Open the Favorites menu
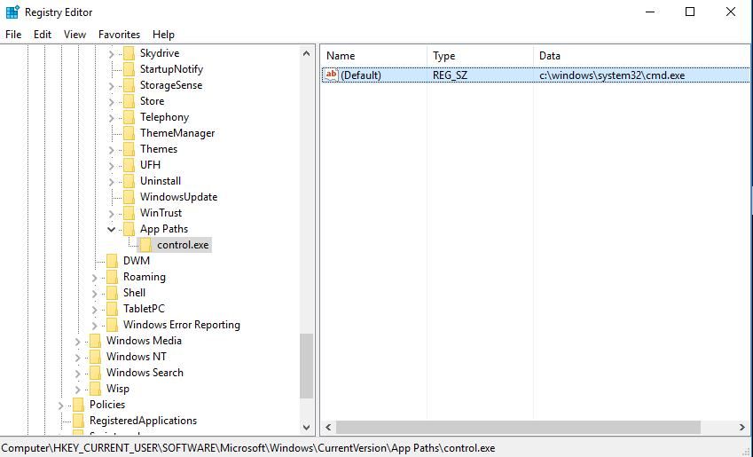Viewport: 753px width, 457px height. pyautogui.click(x=119, y=35)
